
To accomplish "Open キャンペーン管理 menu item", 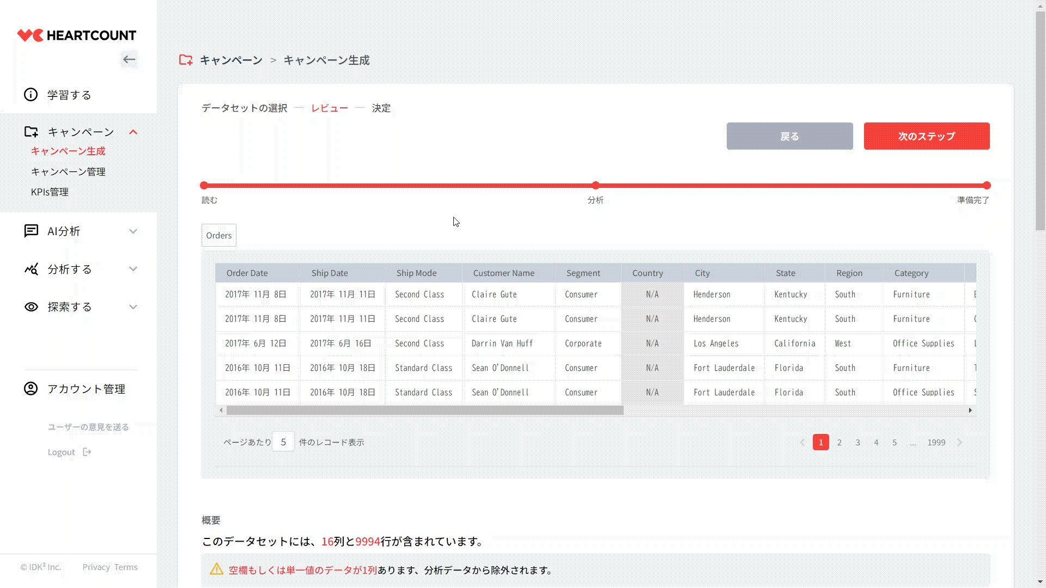I will point(68,171).
